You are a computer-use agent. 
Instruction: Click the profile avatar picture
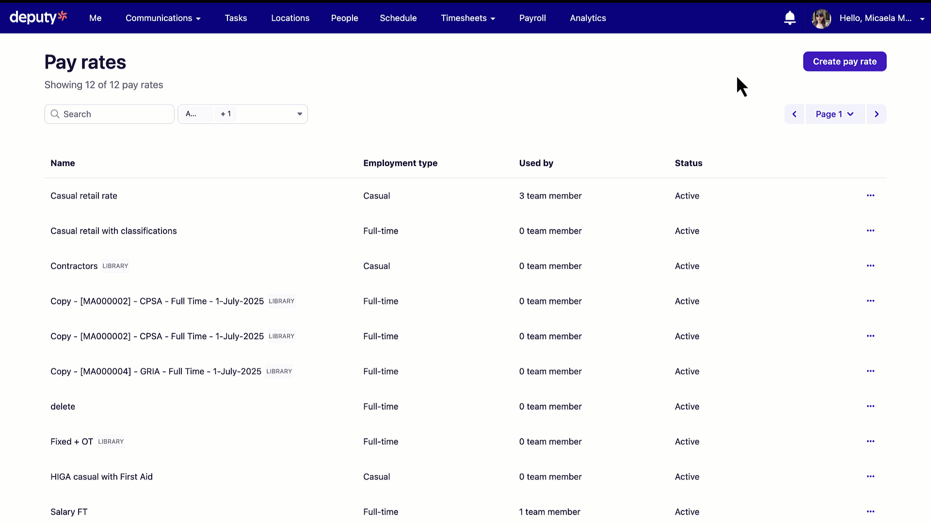(820, 18)
